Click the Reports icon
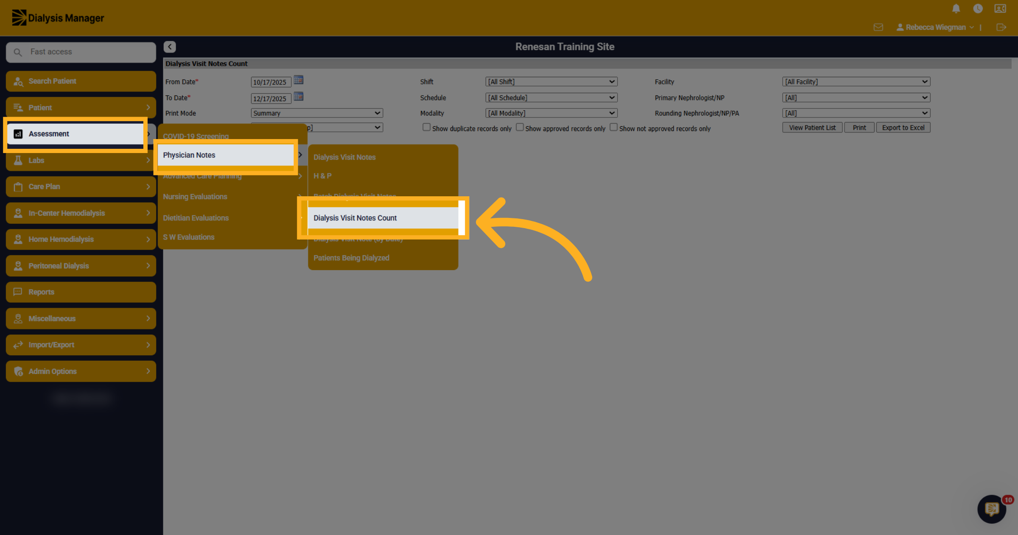 pyautogui.click(x=18, y=292)
